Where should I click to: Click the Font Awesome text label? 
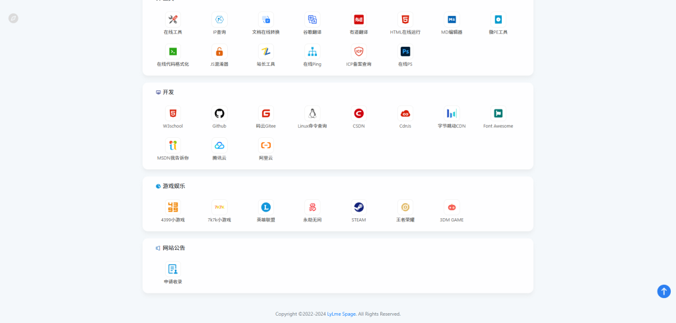498,126
